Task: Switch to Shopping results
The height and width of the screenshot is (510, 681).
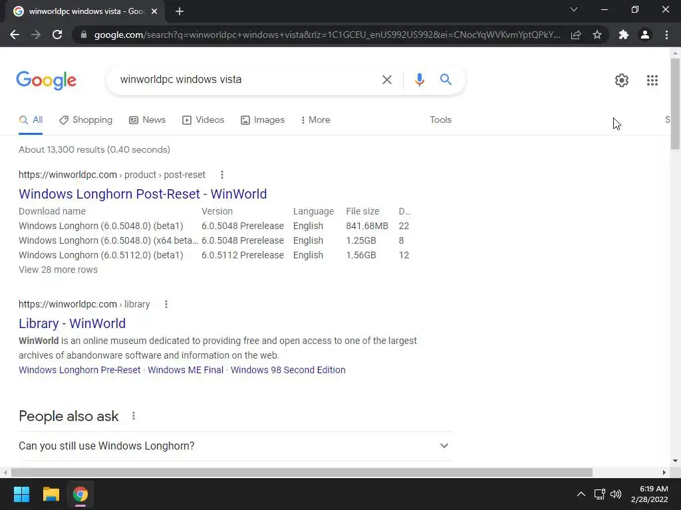Action: point(86,120)
